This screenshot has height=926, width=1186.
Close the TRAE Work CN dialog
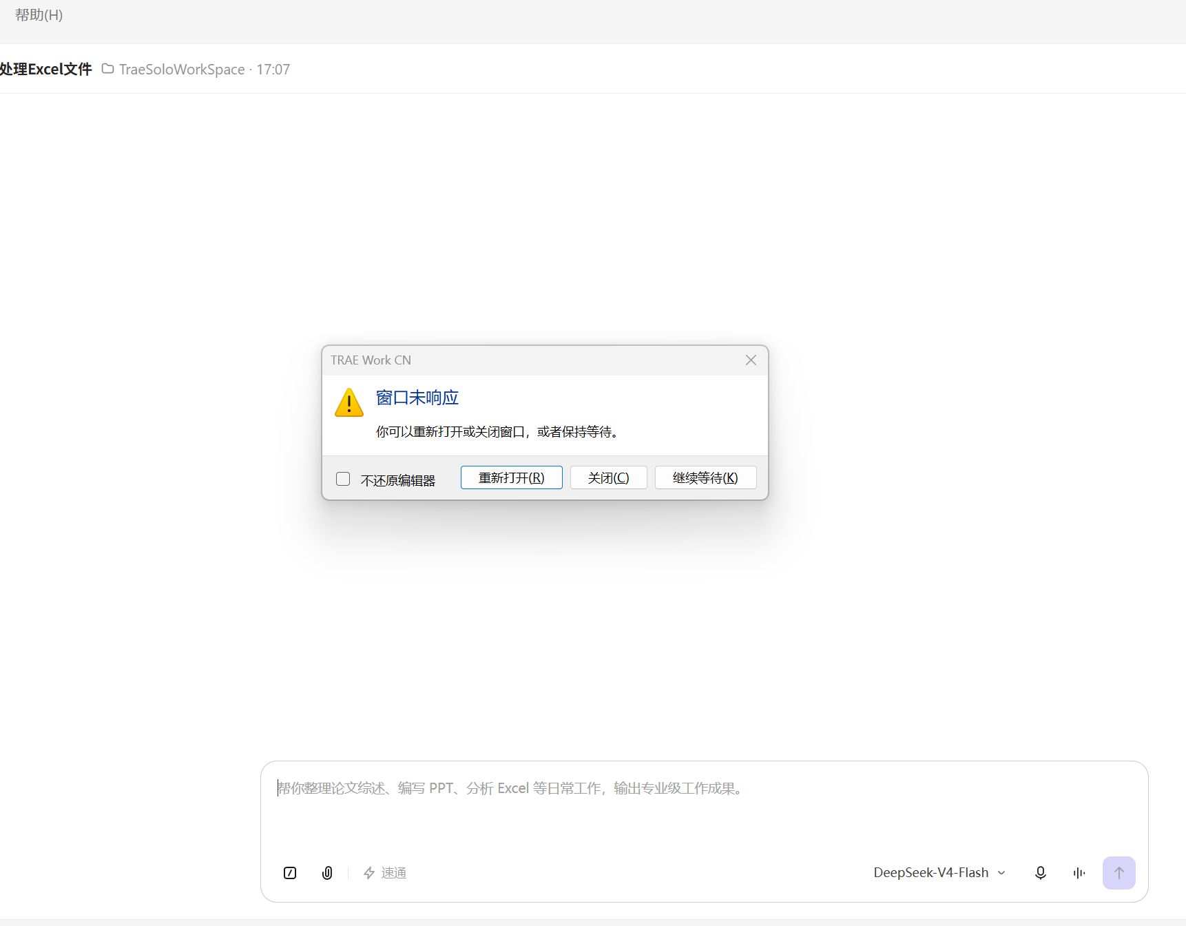point(751,360)
